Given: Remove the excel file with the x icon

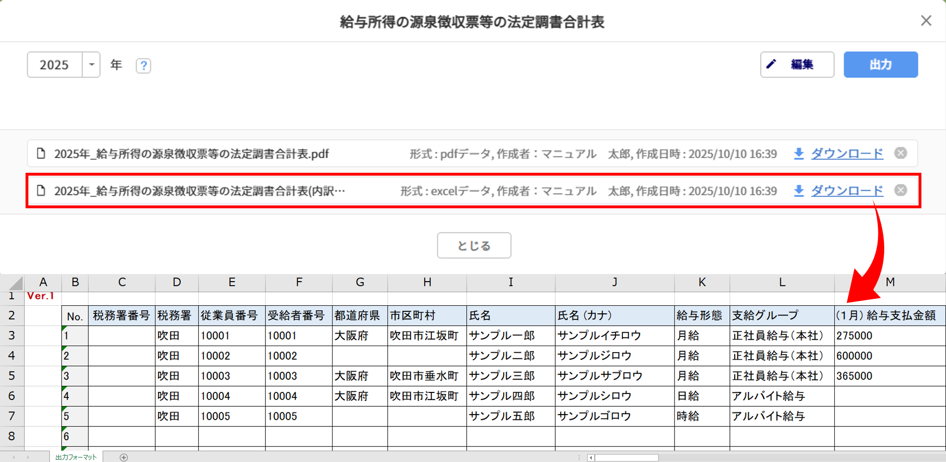Looking at the screenshot, I should [x=901, y=190].
